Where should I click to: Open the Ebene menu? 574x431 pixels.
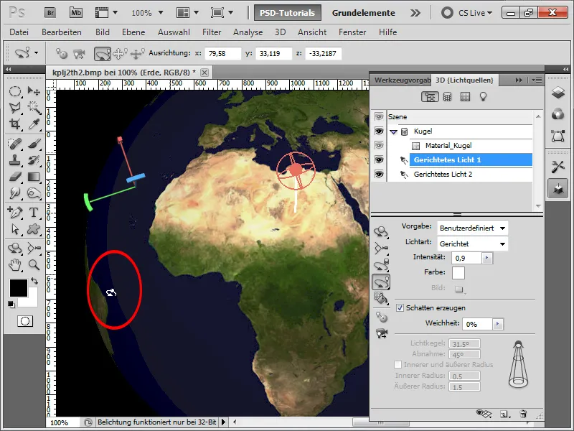[x=133, y=32]
